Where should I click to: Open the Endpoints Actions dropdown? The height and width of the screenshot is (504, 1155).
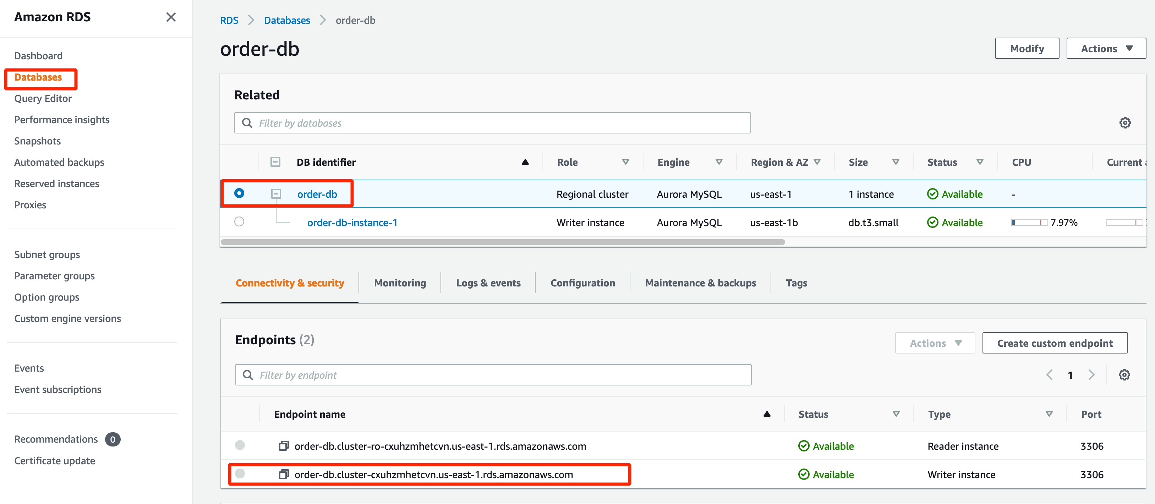tap(935, 343)
